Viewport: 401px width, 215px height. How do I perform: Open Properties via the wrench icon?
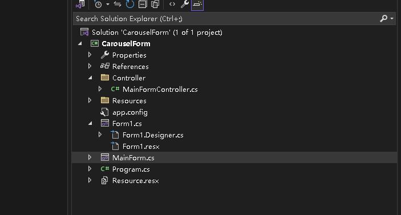click(x=185, y=4)
